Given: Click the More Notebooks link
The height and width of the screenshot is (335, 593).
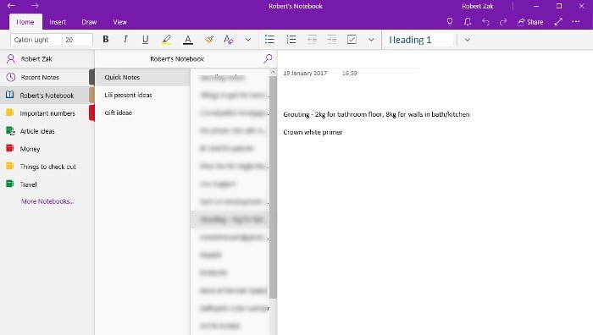Looking at the screenshot, I should click(x=47, y=201).
